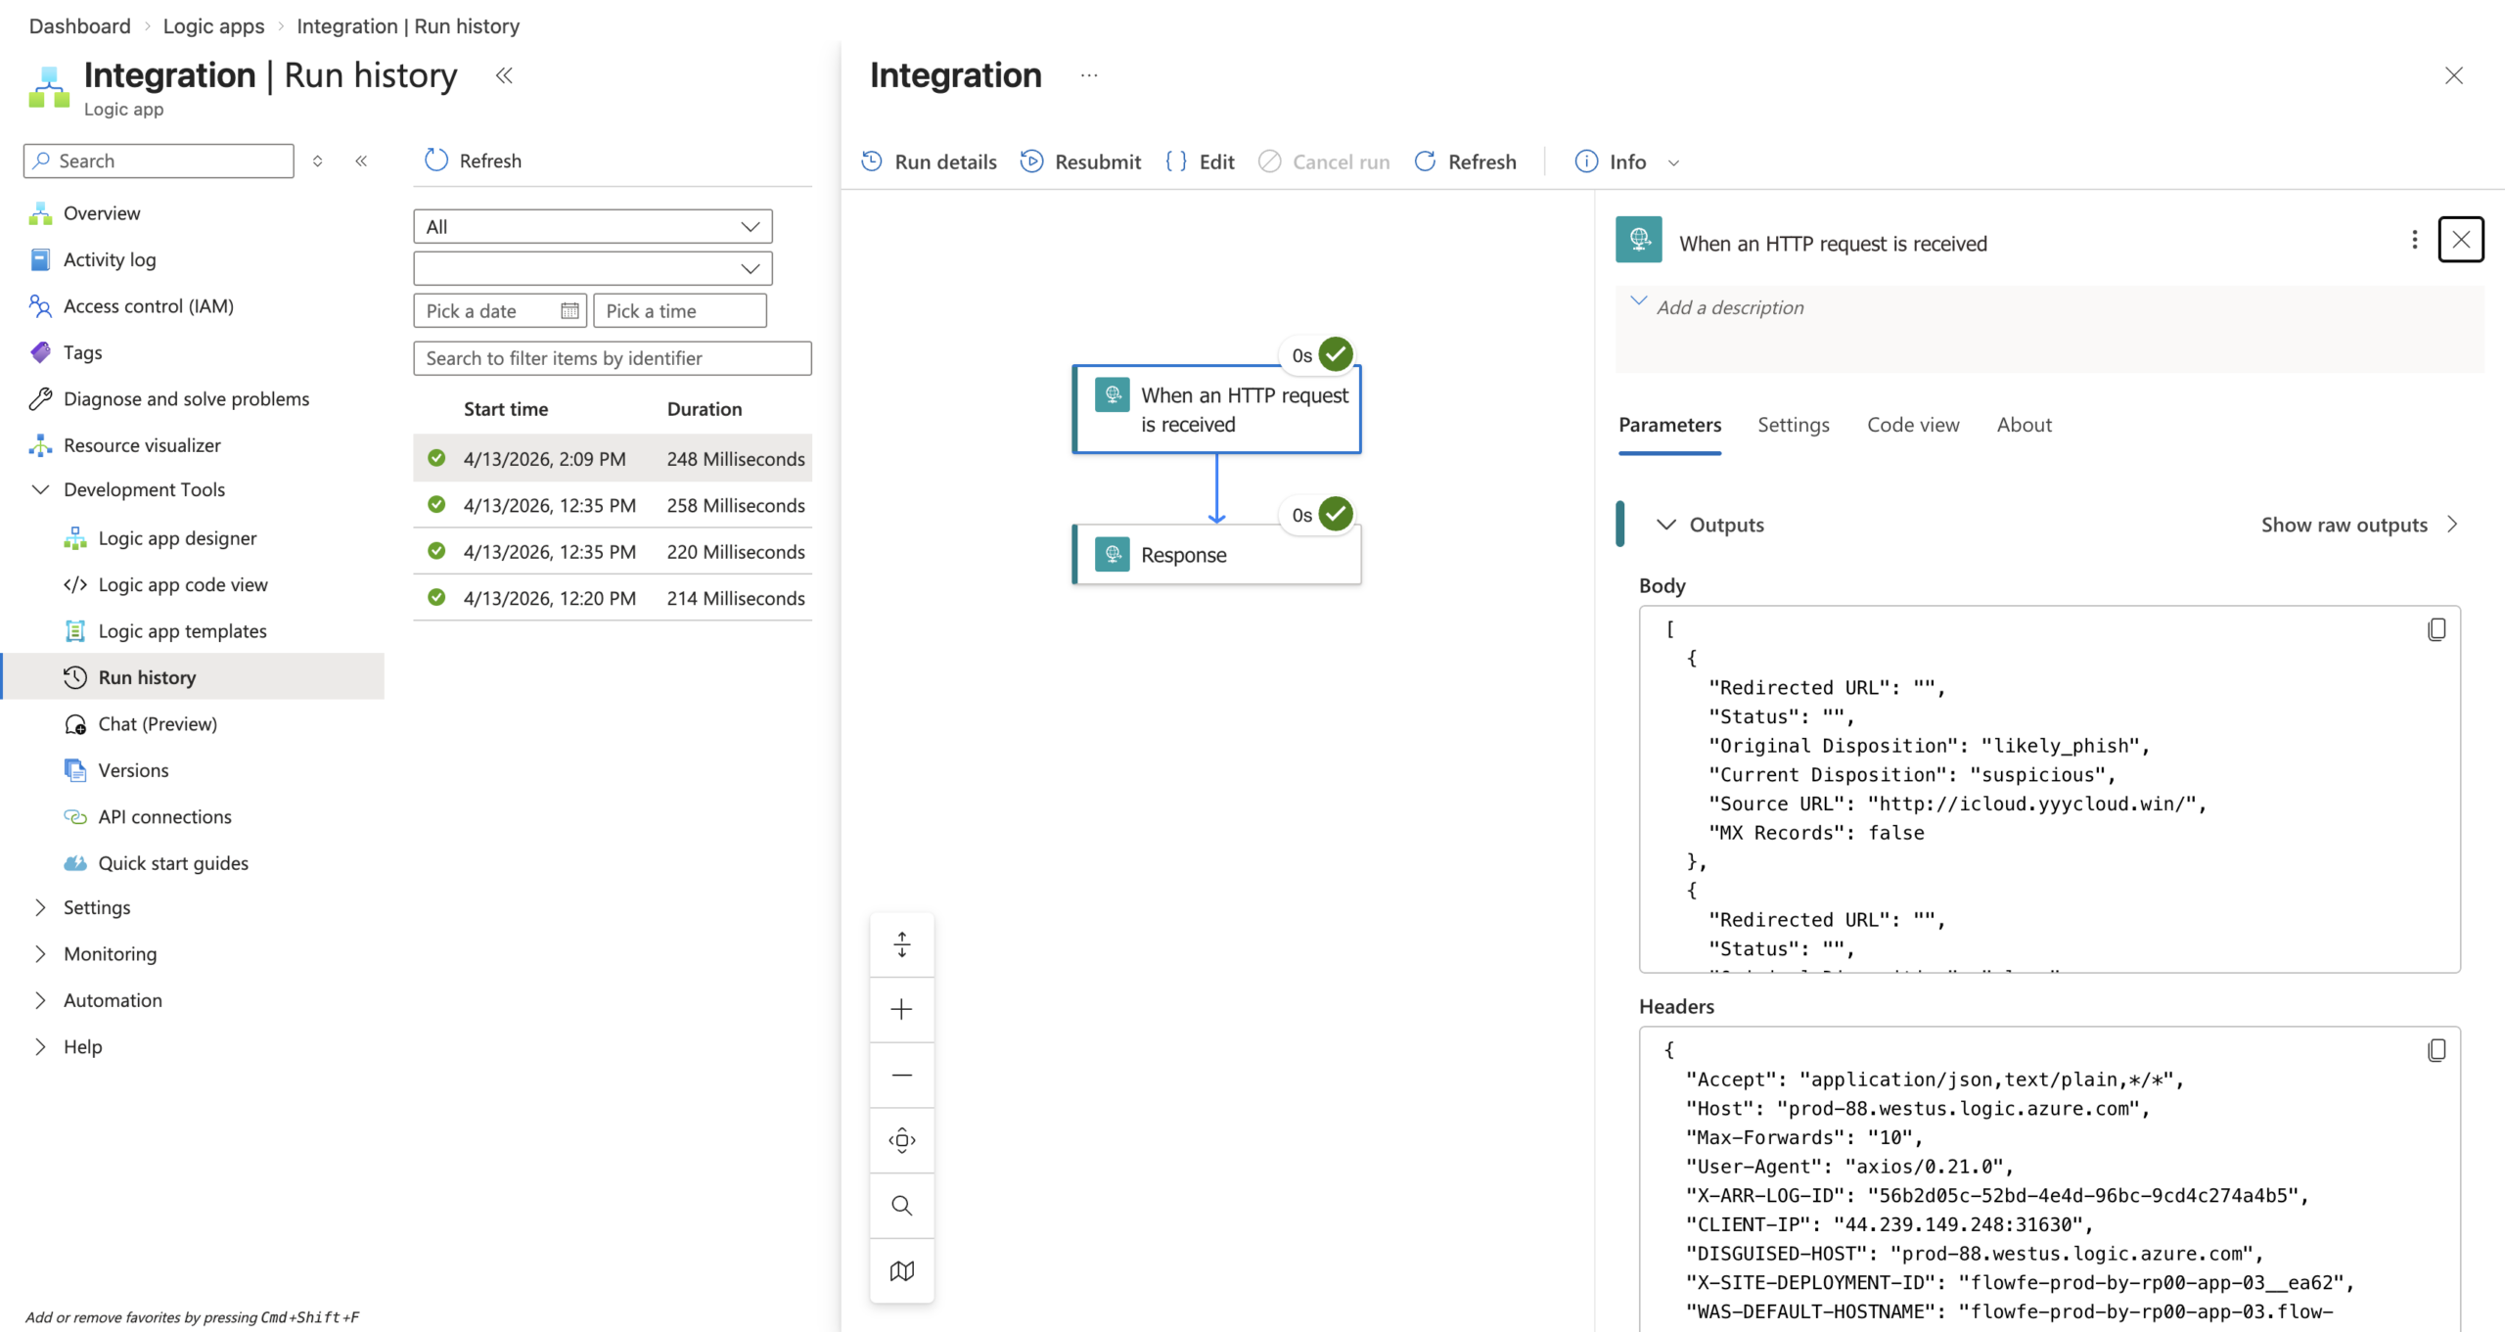Click the identifier filter search field
Screen dimensions: 2505x1332
pyautogui.click(x=613, y=358)
